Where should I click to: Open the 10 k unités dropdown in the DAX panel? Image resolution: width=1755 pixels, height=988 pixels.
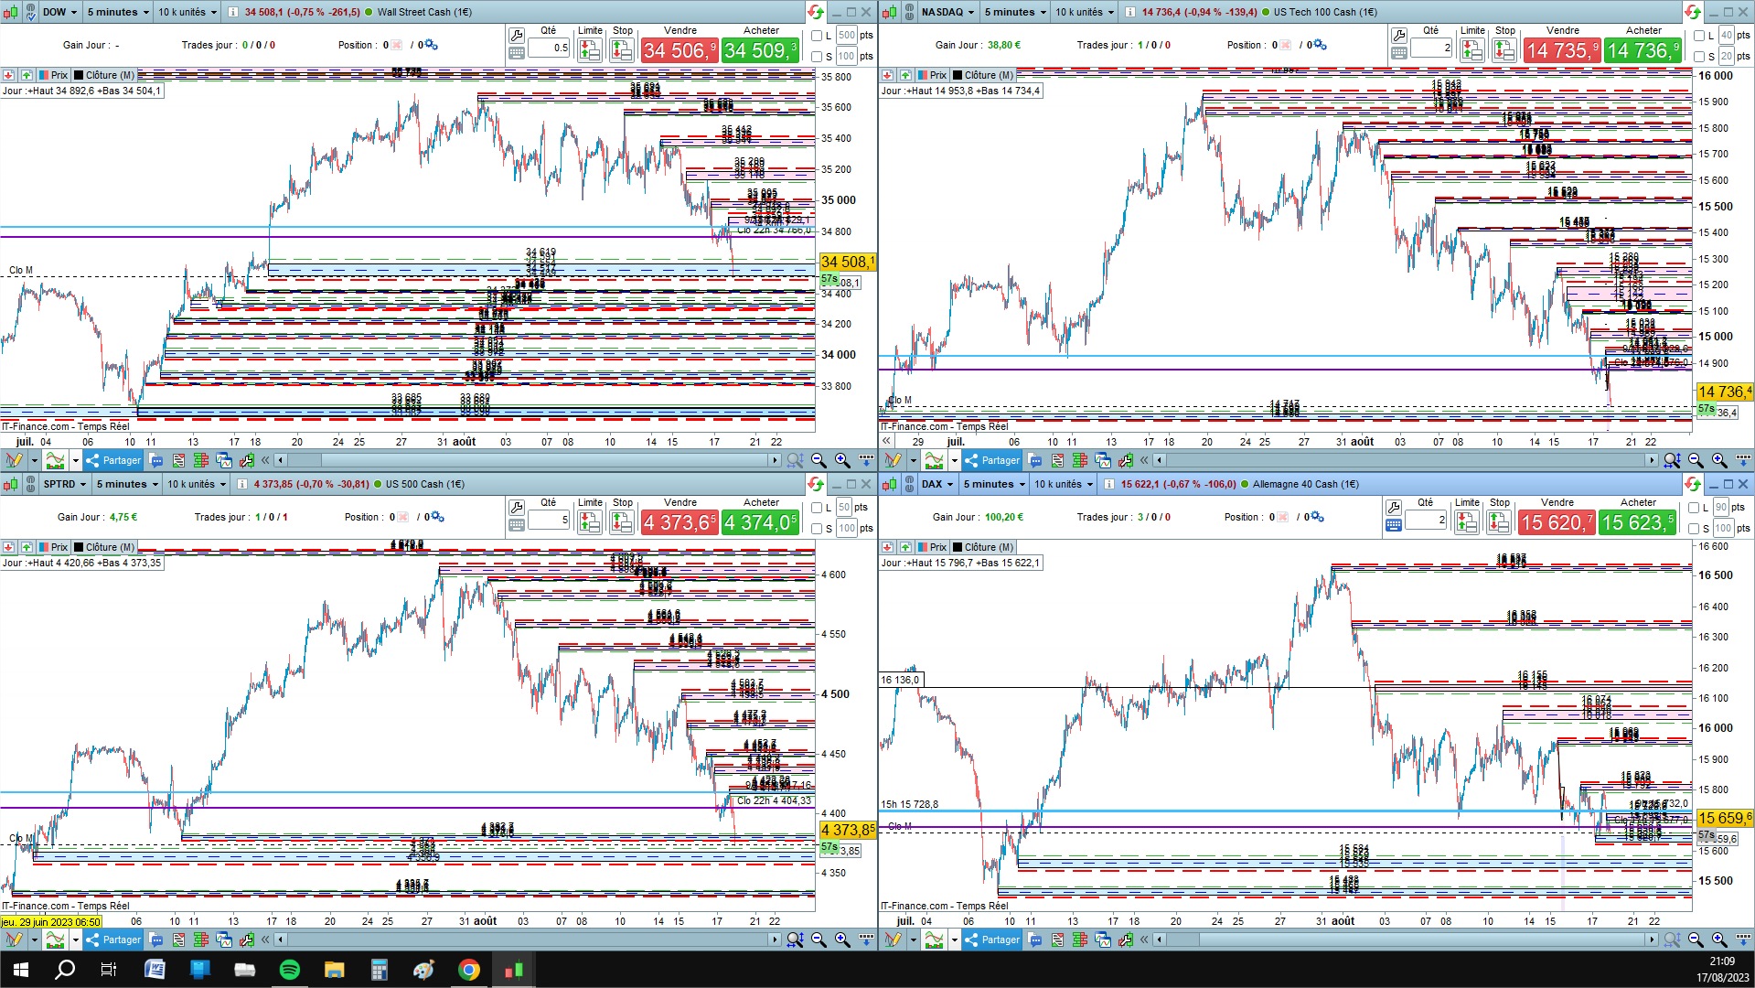point(1063,484)
